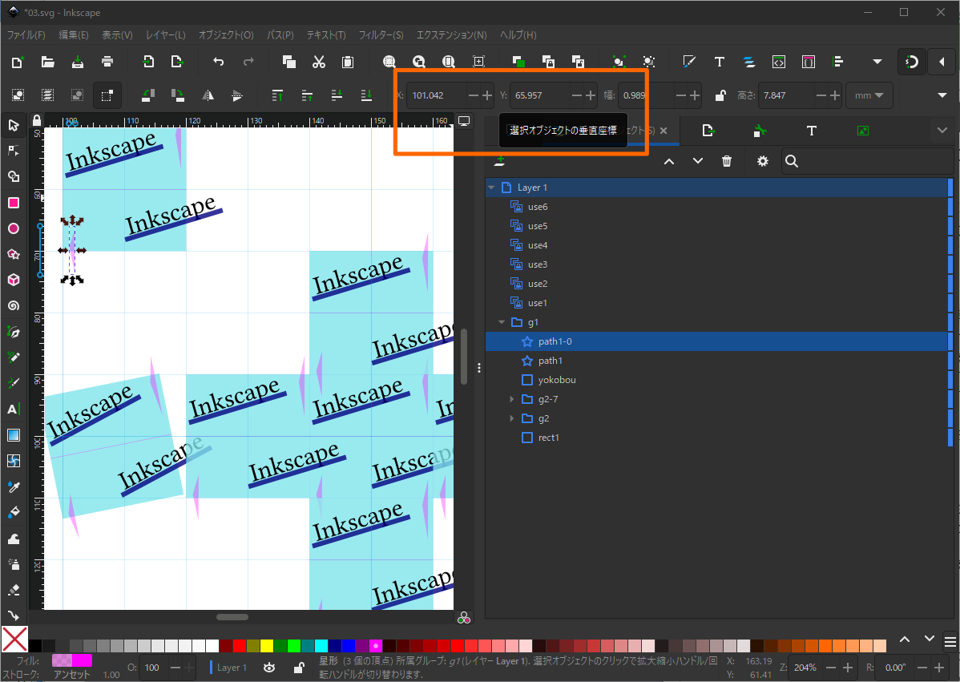960x682 pixels.
Task: Collapse the g1 group
Action: (x=502, y=322)
